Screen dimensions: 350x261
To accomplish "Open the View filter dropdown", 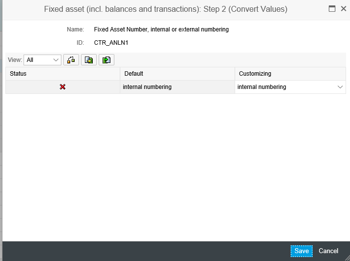I will pyautogui.click(x=42, y=60).
